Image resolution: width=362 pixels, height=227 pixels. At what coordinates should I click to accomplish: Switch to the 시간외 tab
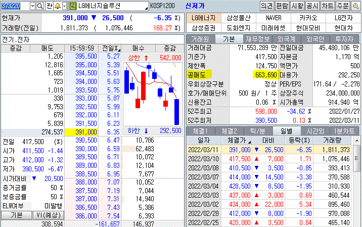(x=315, y=131)
